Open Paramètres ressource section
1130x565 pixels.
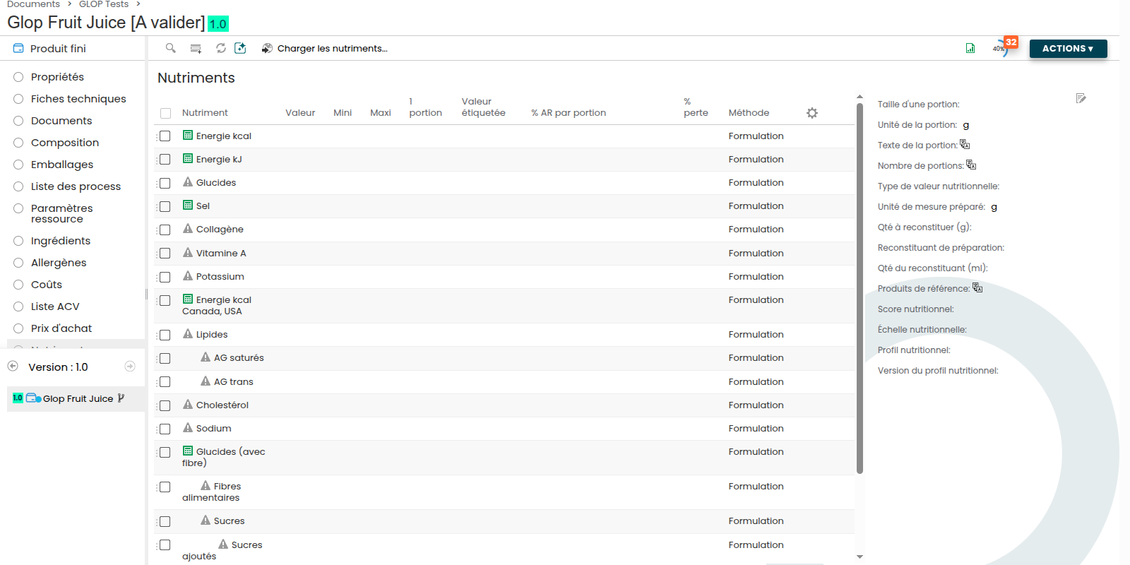[x=61, y=213]
